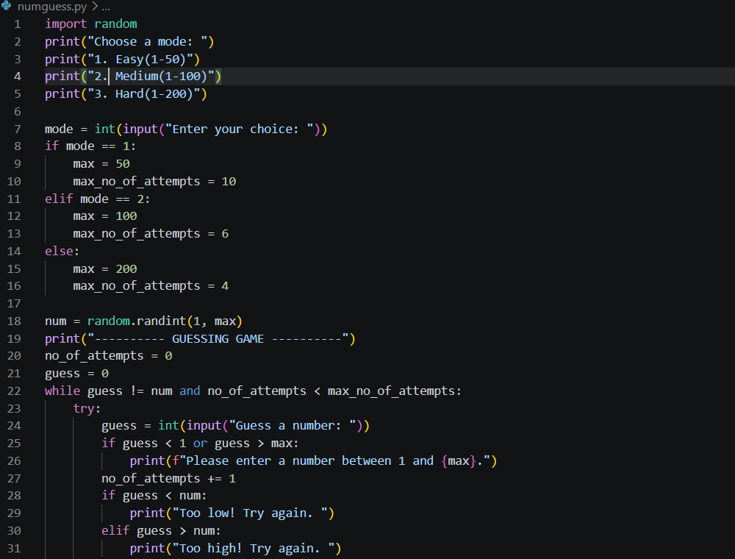Click the 'try:' keyword on line 23
Screen dimensions: 735x559
tap(87, 408)
